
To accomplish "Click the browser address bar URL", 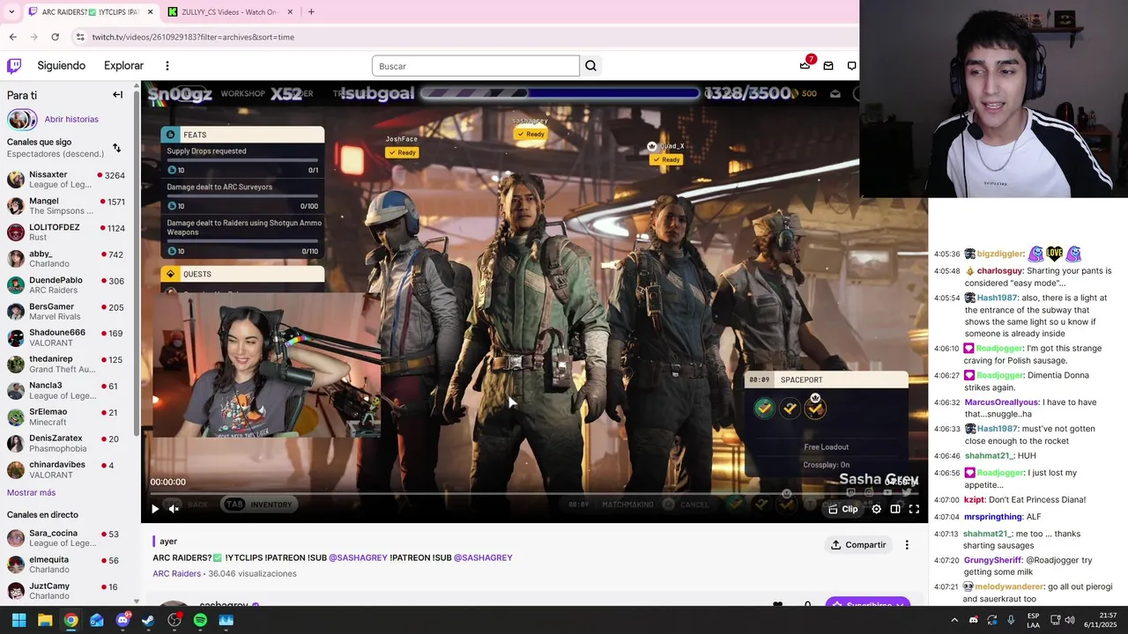I will [193, 37].
